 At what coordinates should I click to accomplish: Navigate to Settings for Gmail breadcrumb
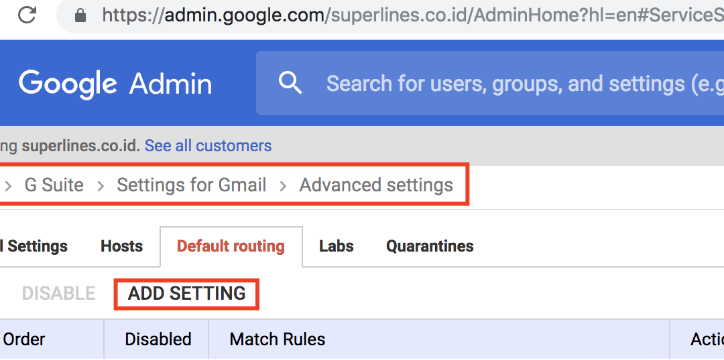[x=192, y=185]
